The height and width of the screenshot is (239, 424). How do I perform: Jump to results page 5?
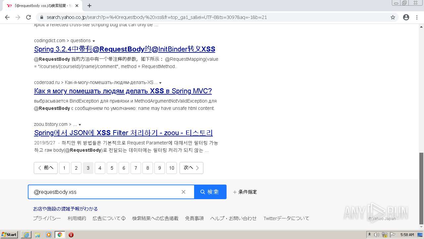pos(112,168)
